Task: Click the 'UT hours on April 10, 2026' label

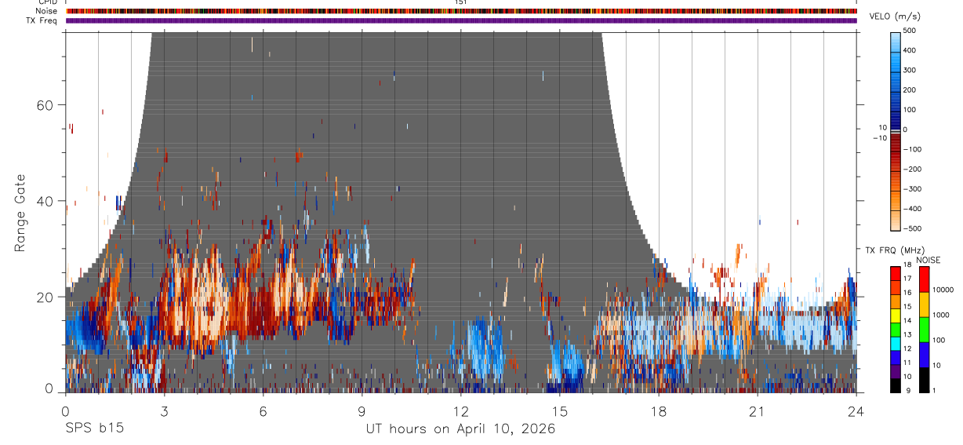Action: [461, 429]
